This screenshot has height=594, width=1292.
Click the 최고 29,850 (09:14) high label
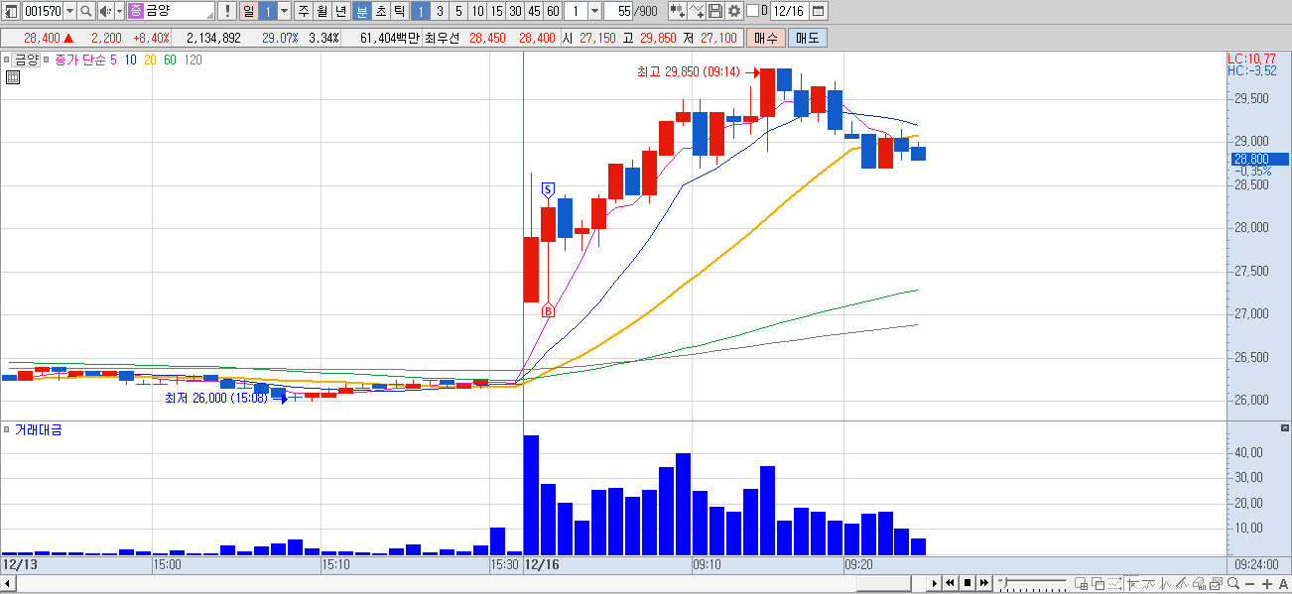689,72
